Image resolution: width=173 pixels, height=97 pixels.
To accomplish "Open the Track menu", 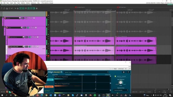I will [19, 3].
